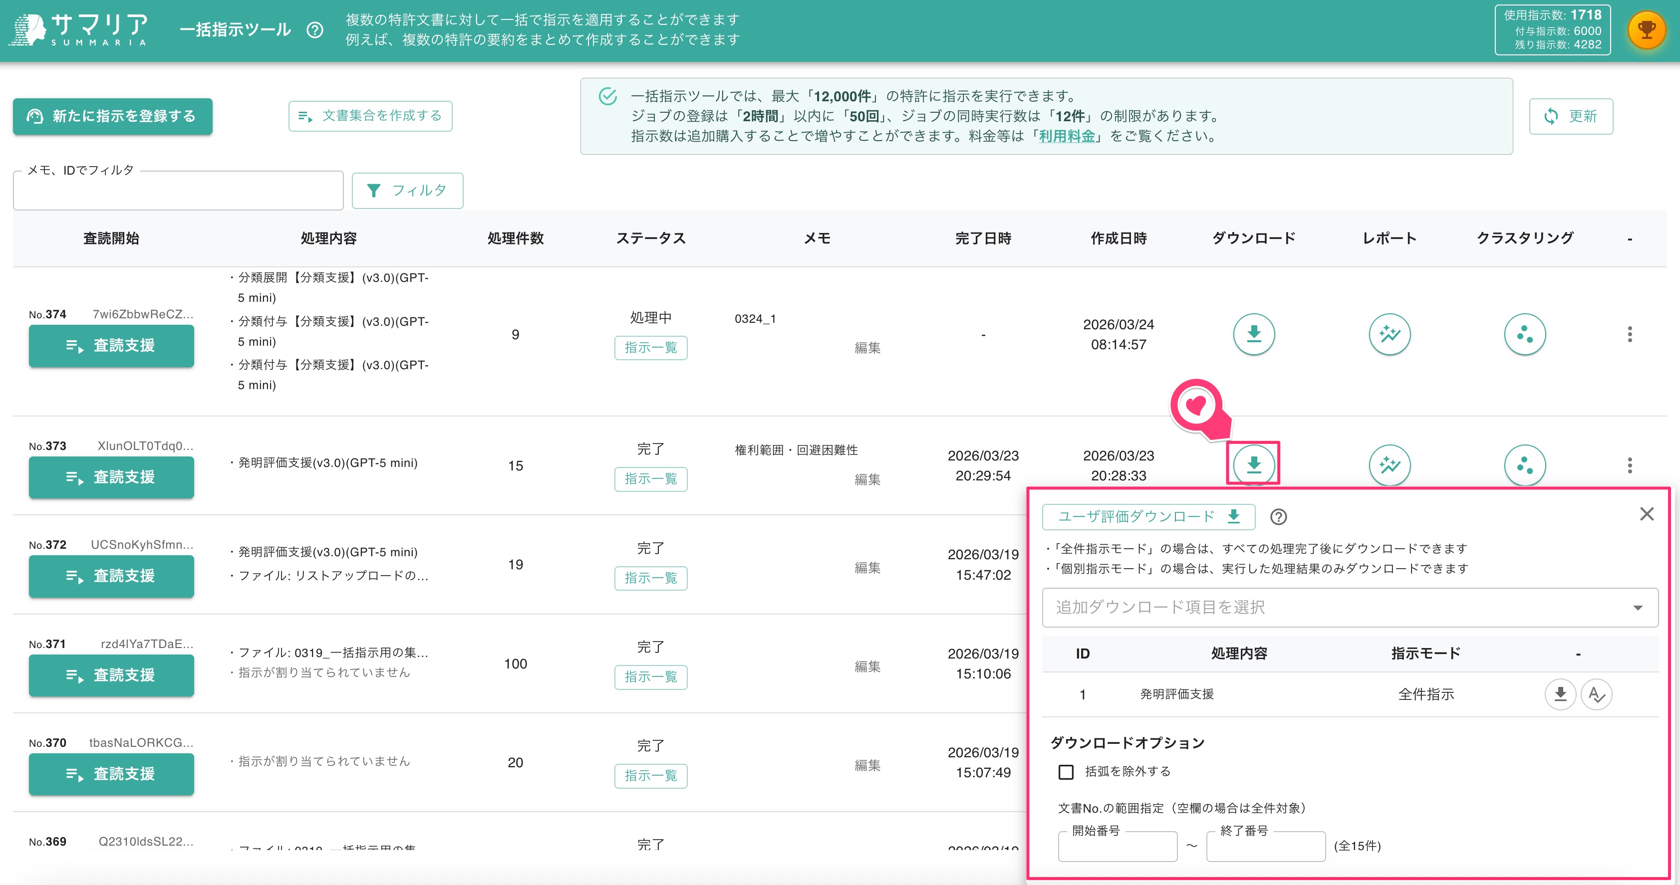1680x885 pixels.
Task: Click the 開始番号 input field
Action: [x=1117, y=846]
